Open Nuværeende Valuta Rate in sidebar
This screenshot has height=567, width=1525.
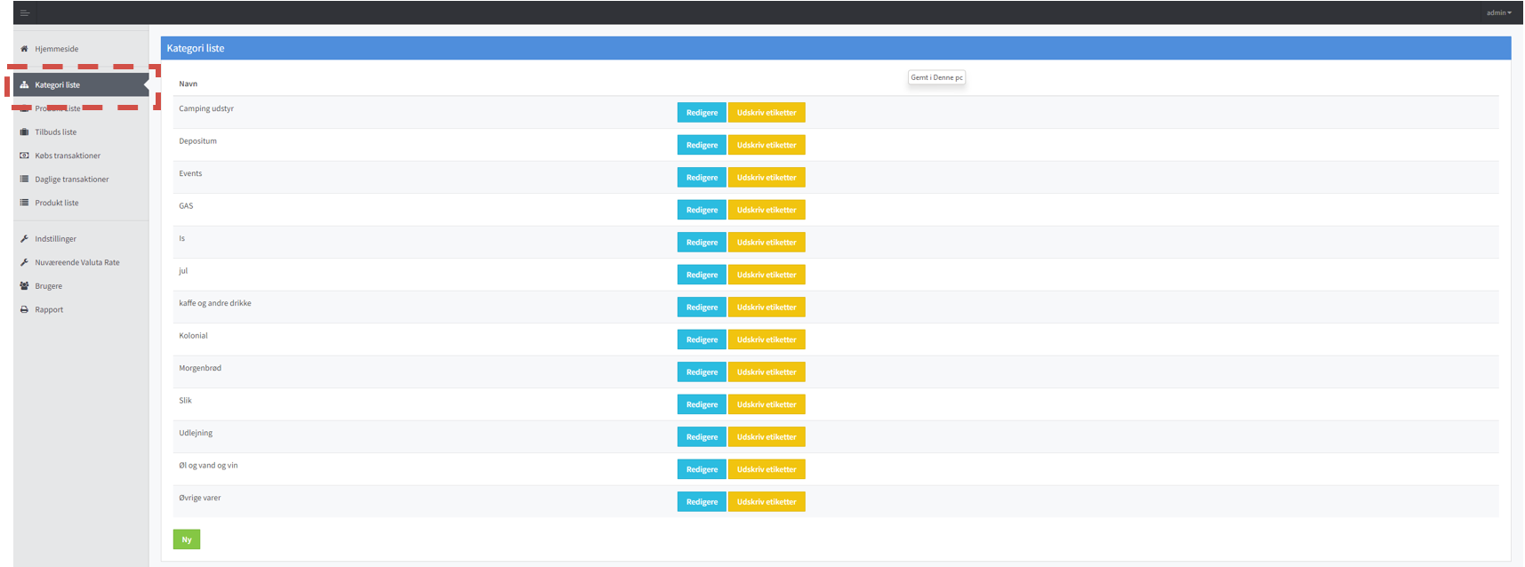(77, 263)
